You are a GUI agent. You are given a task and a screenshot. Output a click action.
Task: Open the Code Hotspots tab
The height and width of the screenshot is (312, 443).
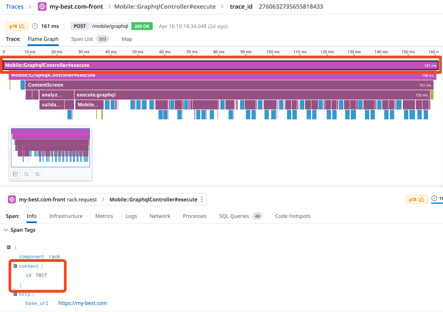pyautogui.click(x=293, y=216)
